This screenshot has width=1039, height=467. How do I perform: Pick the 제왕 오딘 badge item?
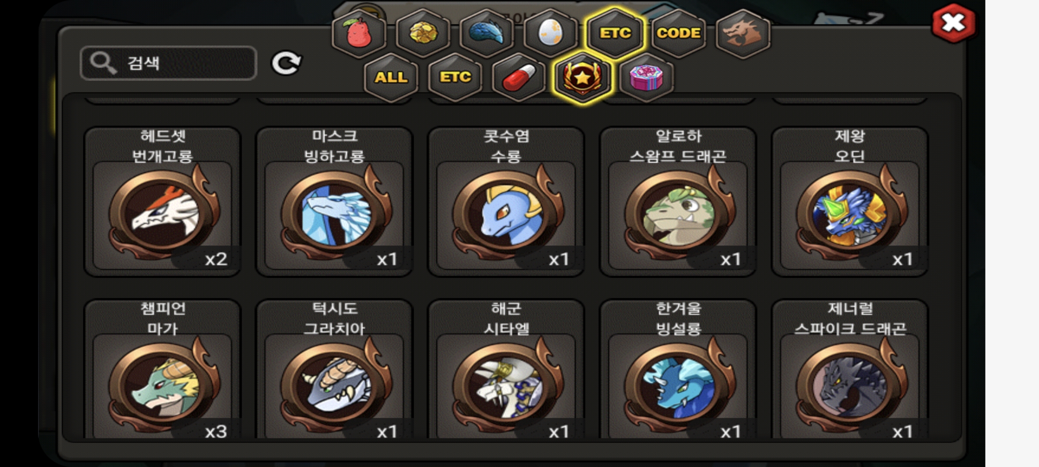(850, 202)
